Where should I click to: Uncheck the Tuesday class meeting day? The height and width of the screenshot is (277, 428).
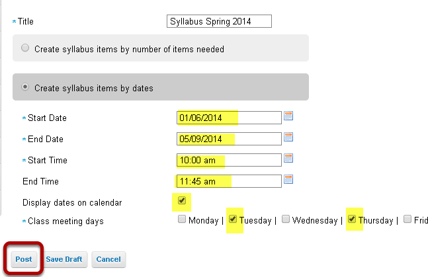233,219
